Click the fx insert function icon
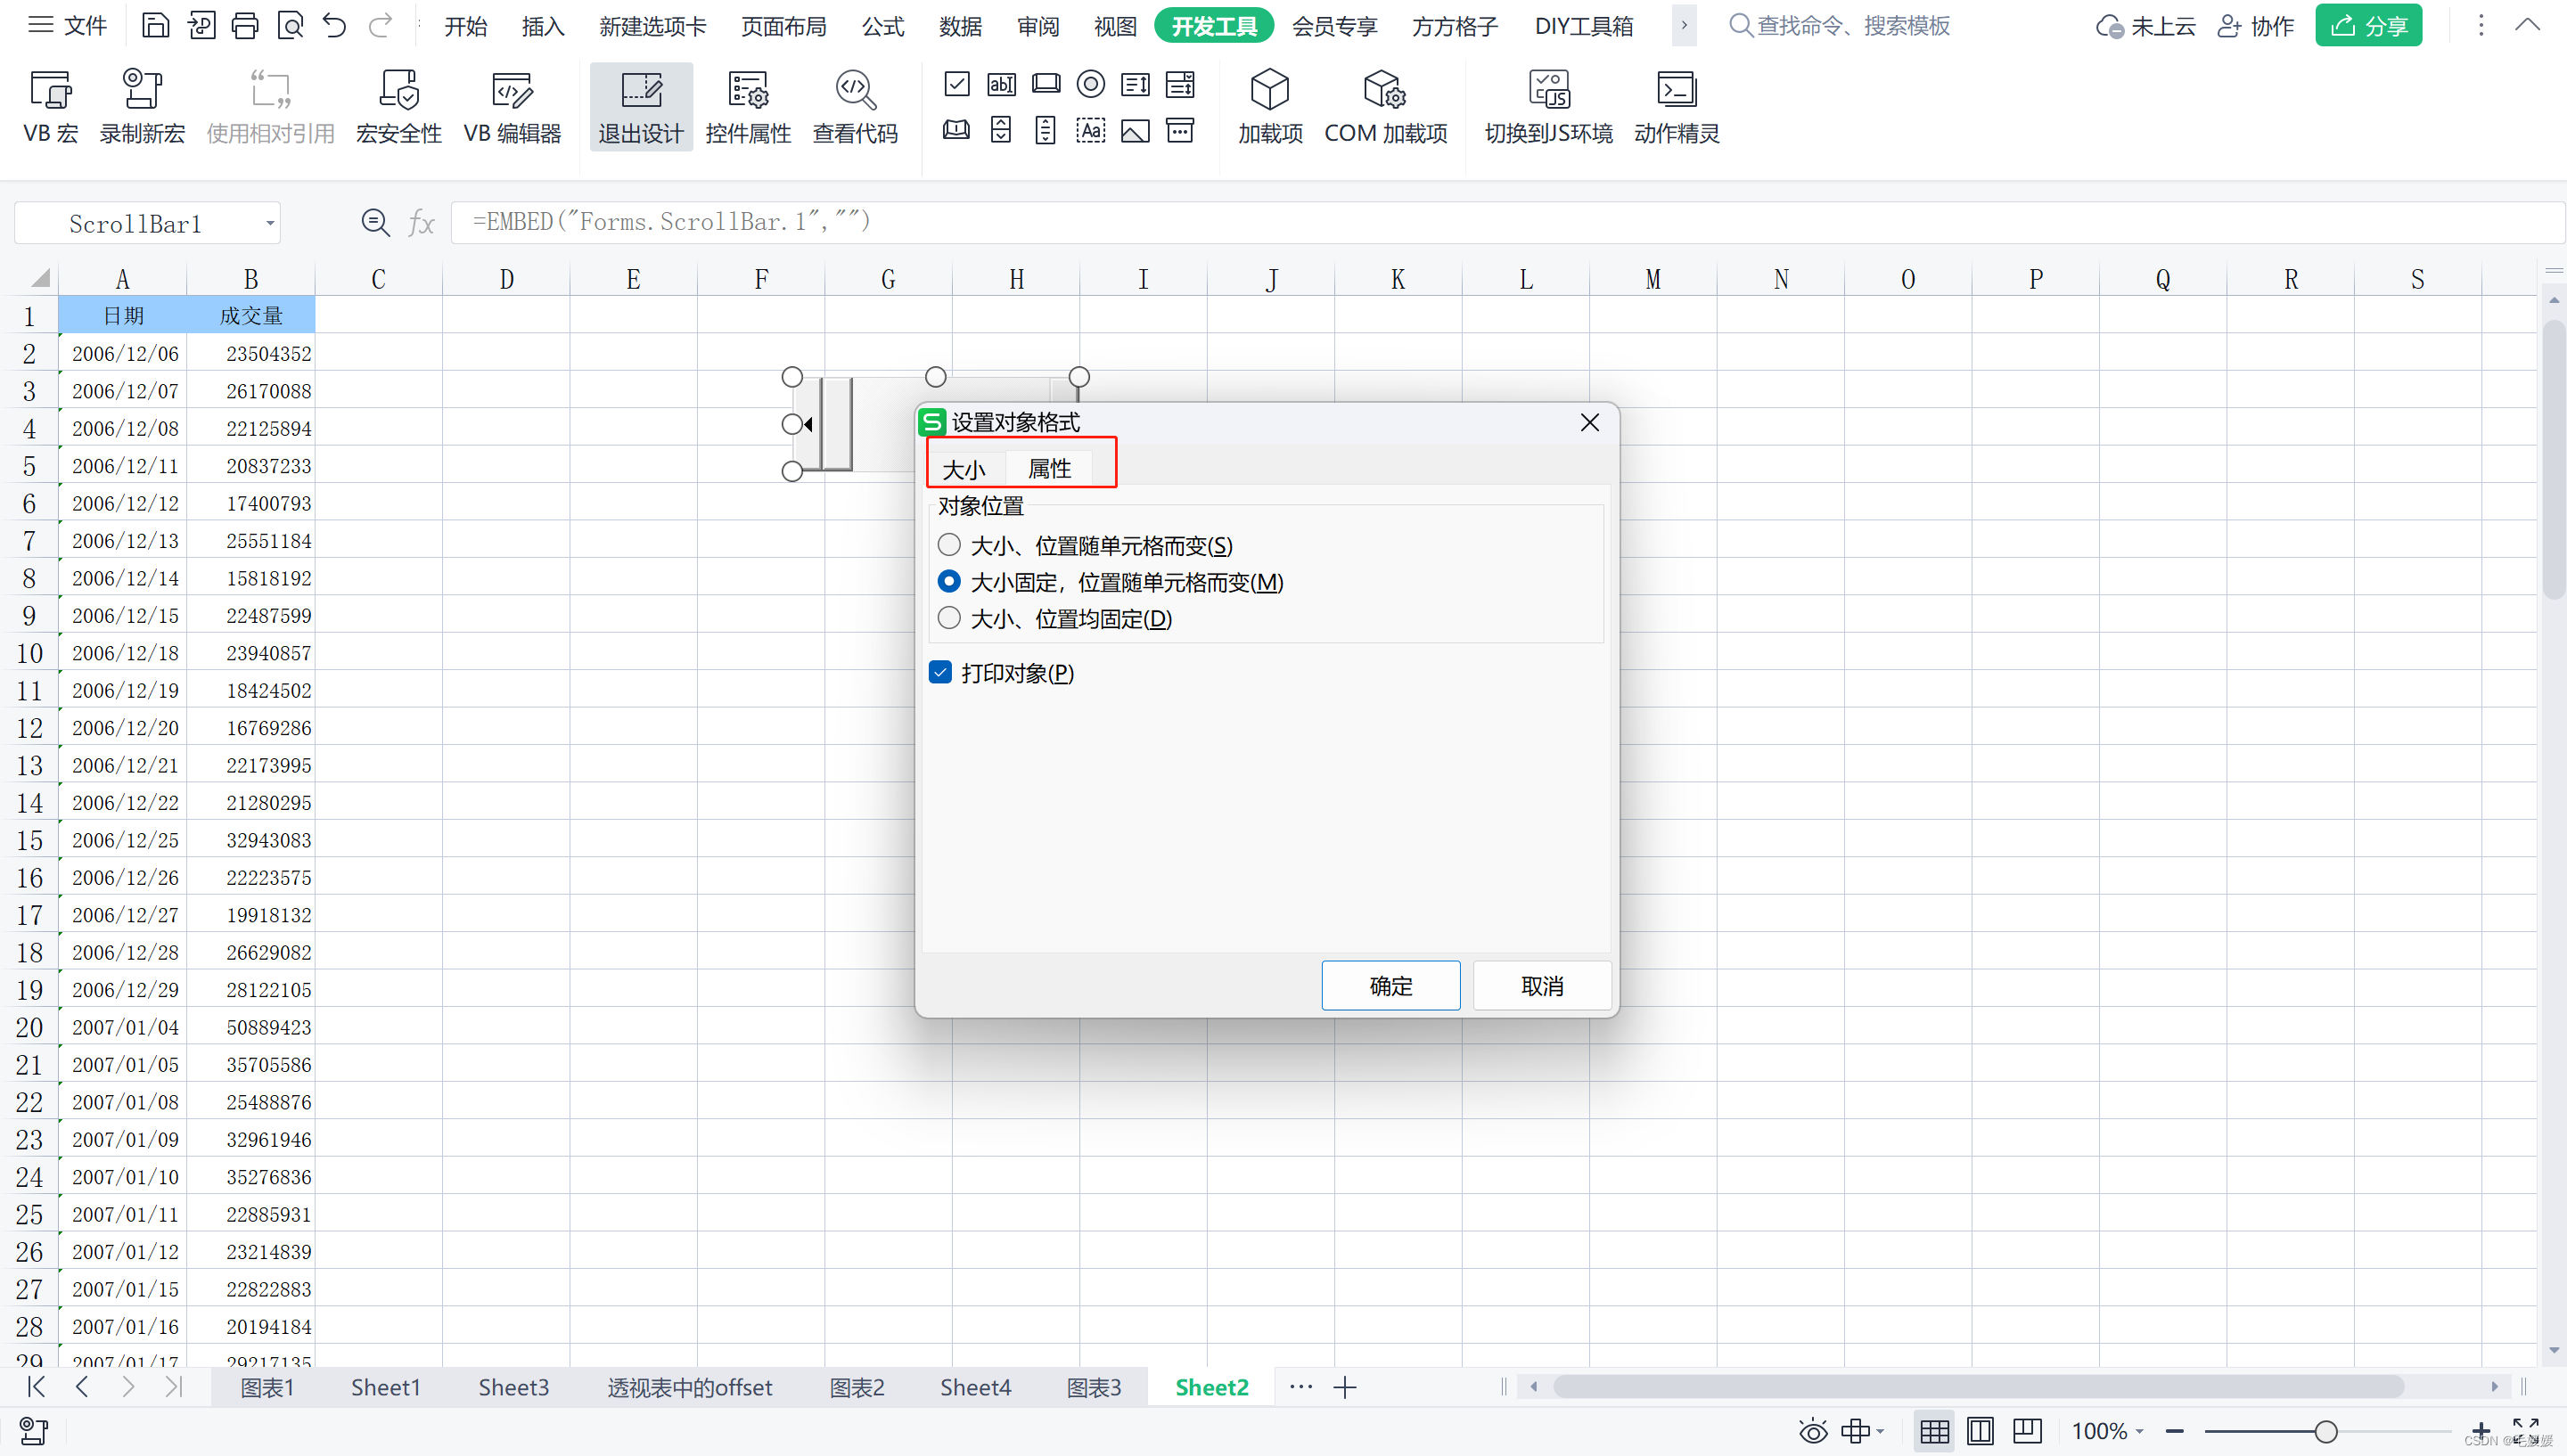This screenshot has width=2567, height=1456. point(422,223)
